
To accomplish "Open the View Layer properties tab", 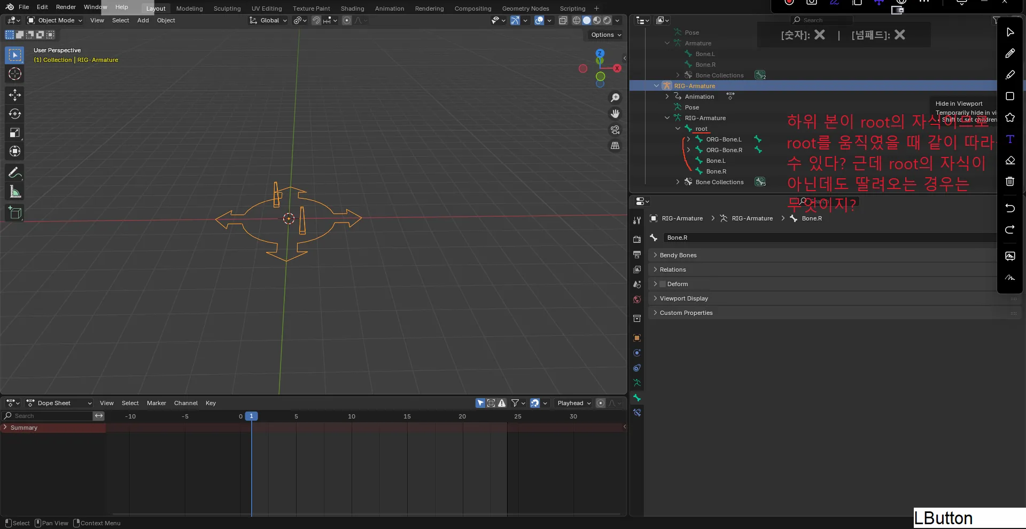I will point(637,270).
